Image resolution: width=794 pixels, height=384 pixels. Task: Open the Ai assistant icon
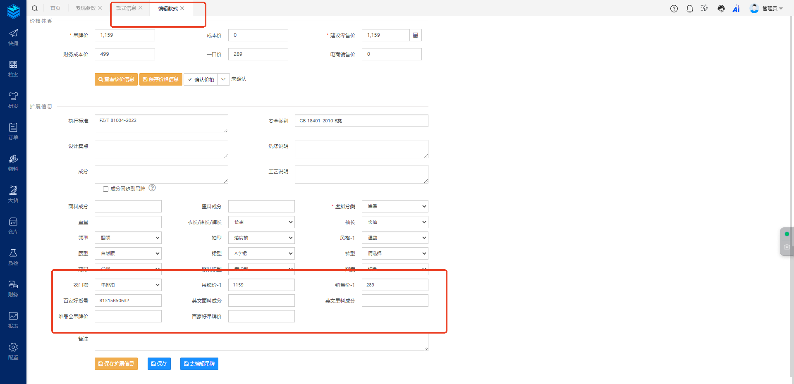[736, 9]
